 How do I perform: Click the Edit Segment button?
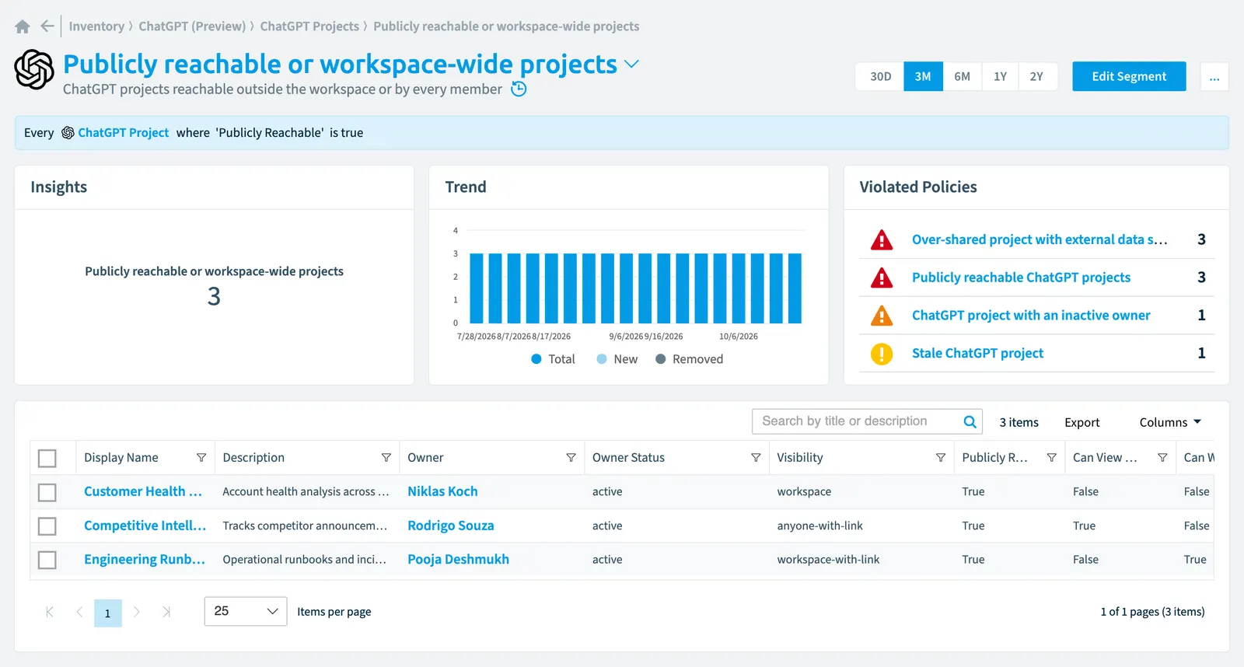tap(1129, 77)
